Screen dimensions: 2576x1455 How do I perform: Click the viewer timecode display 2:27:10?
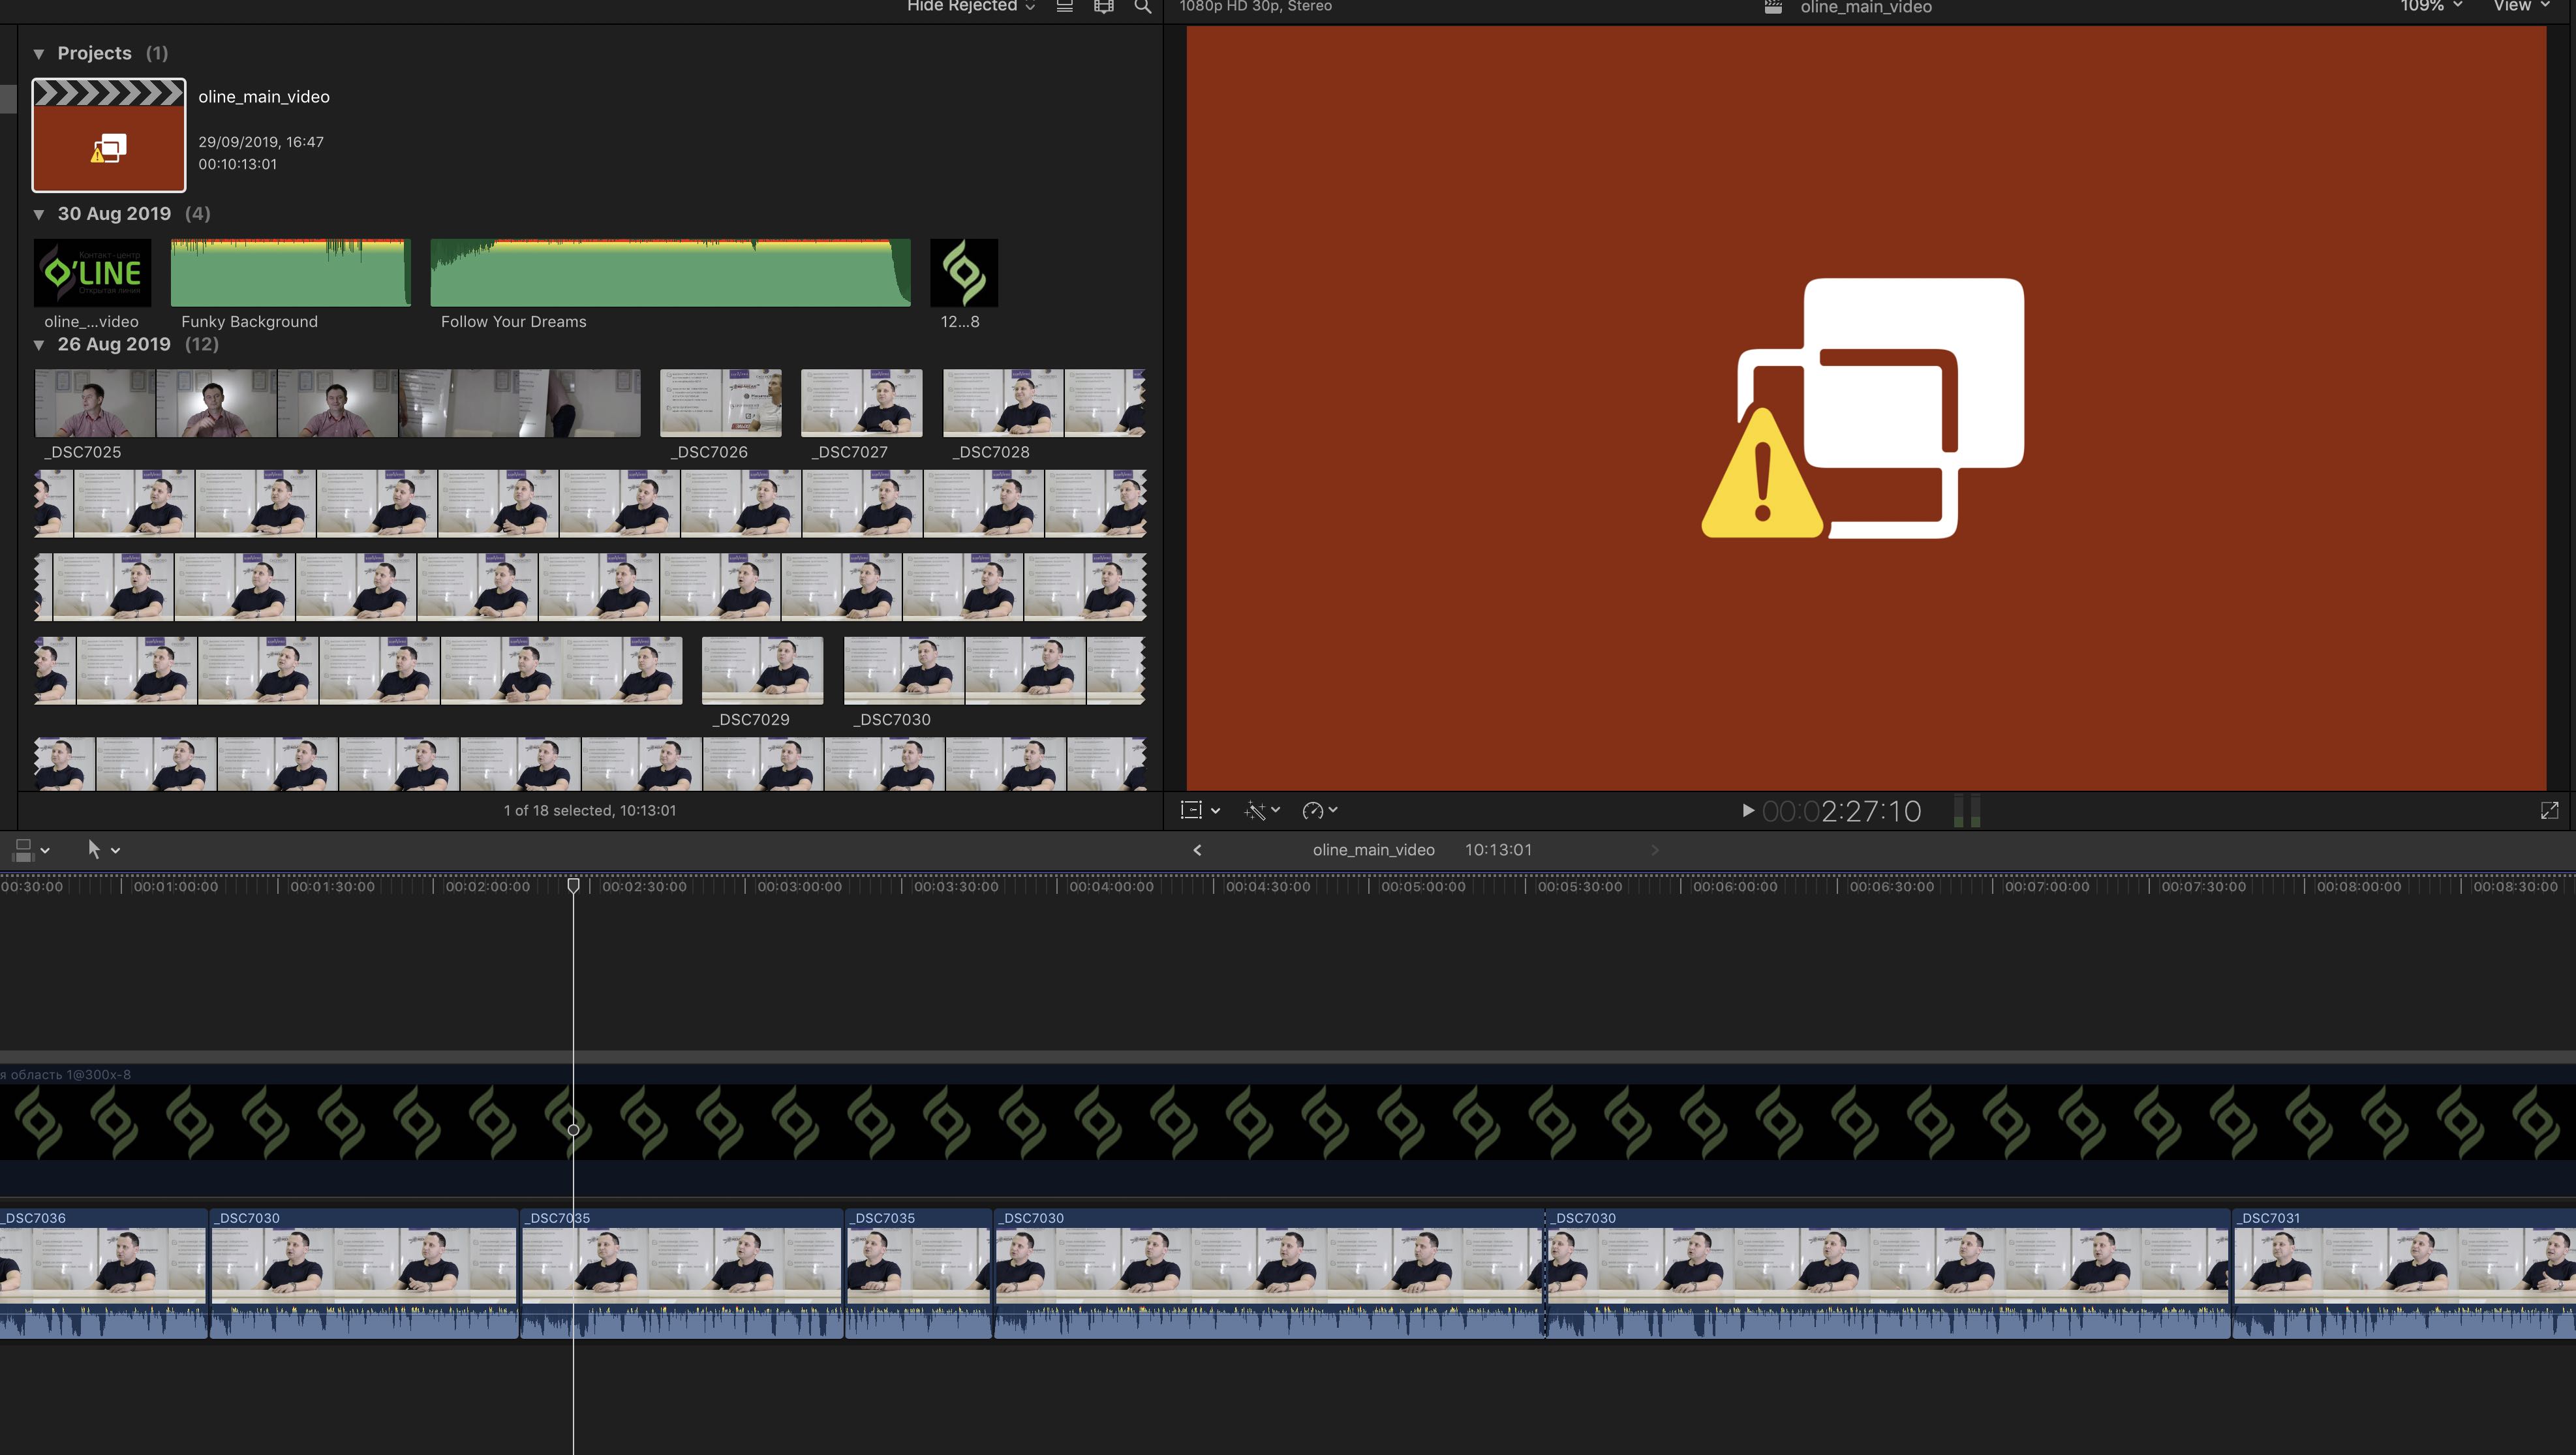(1841, 811)
